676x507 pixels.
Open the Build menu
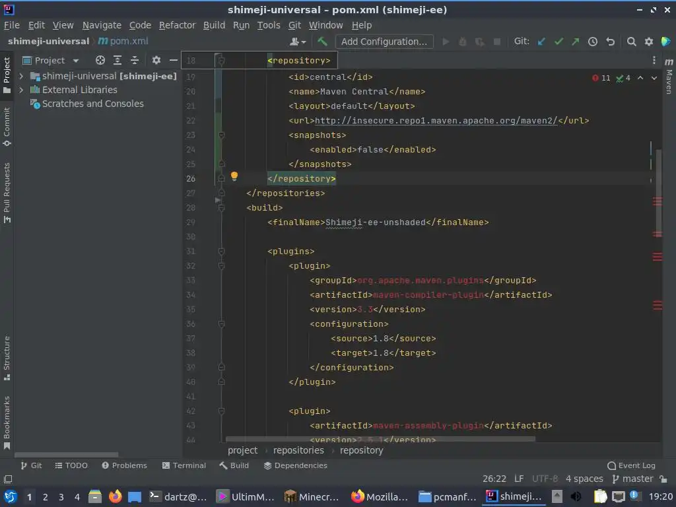point(215,26)
